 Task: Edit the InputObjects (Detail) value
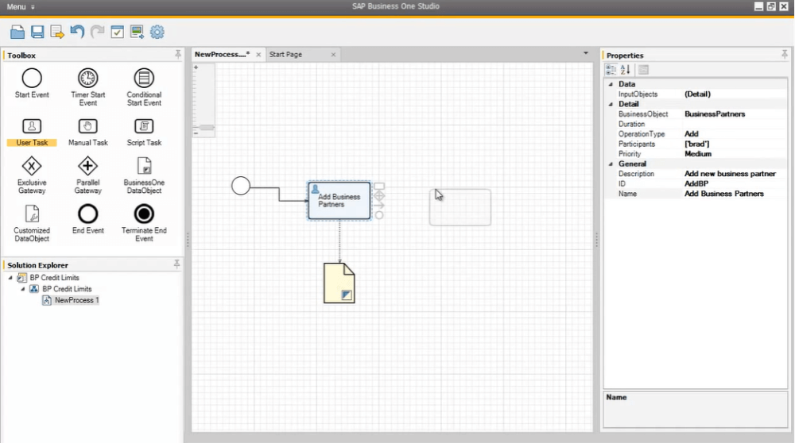click(734, 94)
